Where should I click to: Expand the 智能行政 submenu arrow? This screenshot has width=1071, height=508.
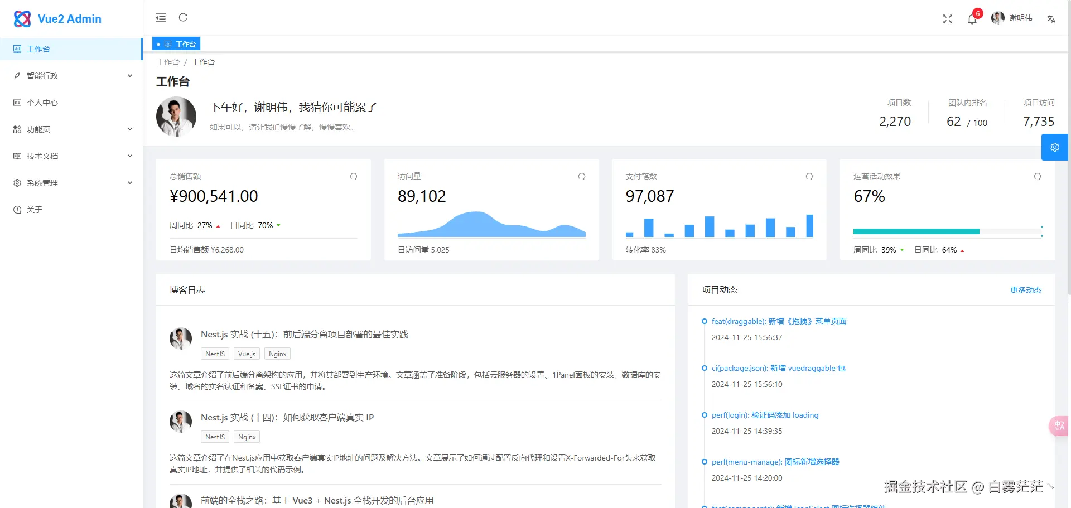pyautogui.click(x=130, y=76)
